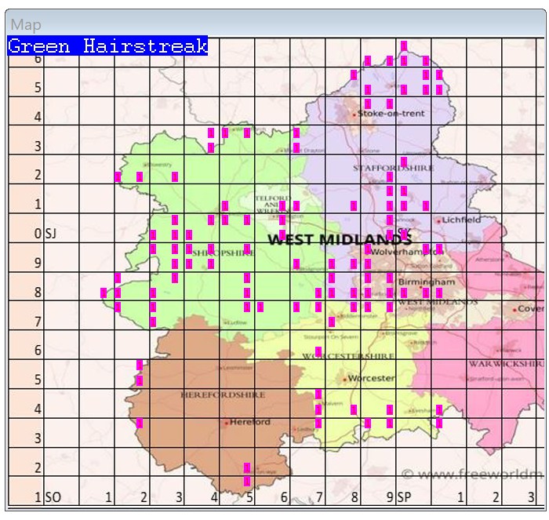
Task: Click the Hereford city dot label
Action: click(x=249, y=422)
